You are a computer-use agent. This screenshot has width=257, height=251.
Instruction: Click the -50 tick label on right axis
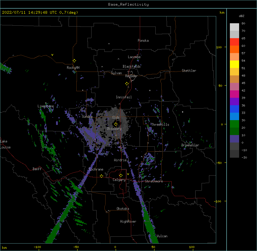[218, 163]
